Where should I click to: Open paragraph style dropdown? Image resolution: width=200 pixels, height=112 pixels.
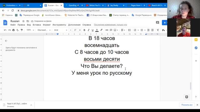(x=44, y=30)
